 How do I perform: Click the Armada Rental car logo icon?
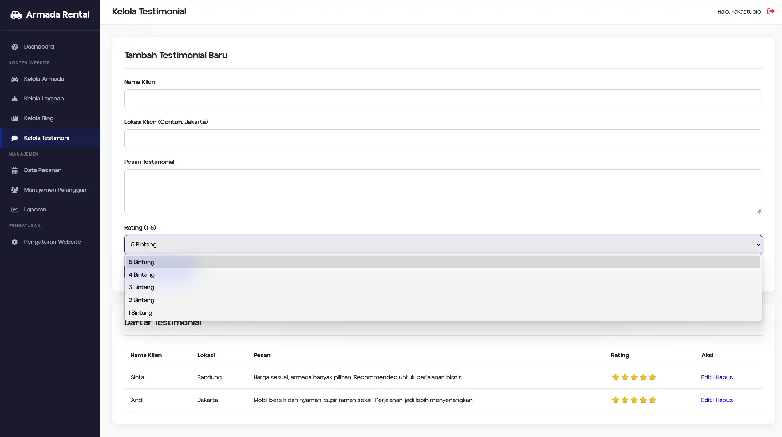(16, 15)
